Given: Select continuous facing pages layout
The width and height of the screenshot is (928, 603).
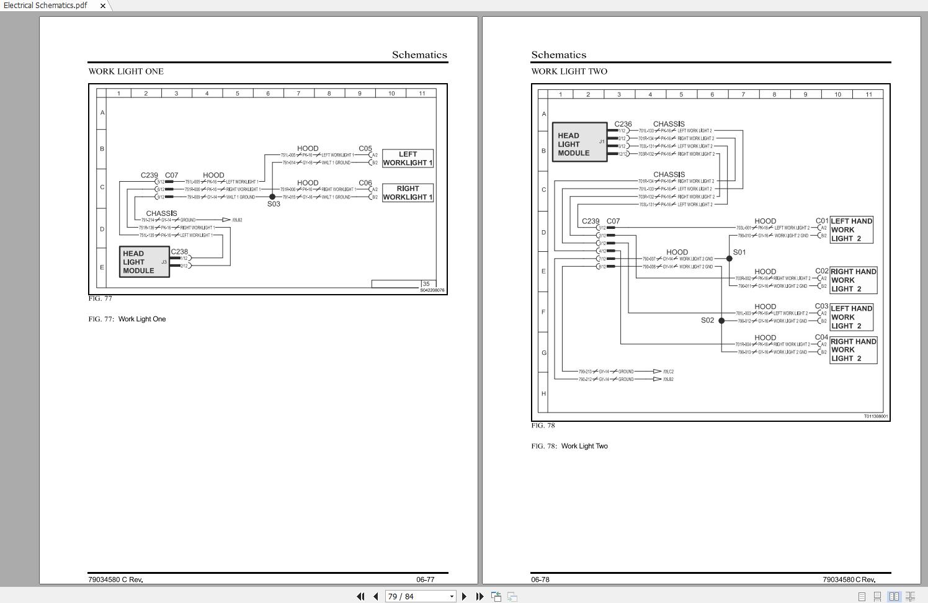Looking at the screenshot, I should tap(910, 596).
